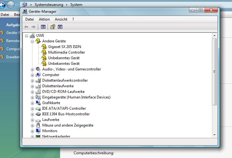The width and height of the screenshot is (232, 158).
Task: Click the Remote link in the tasks sidebar
Action: [x=13, y=41]
